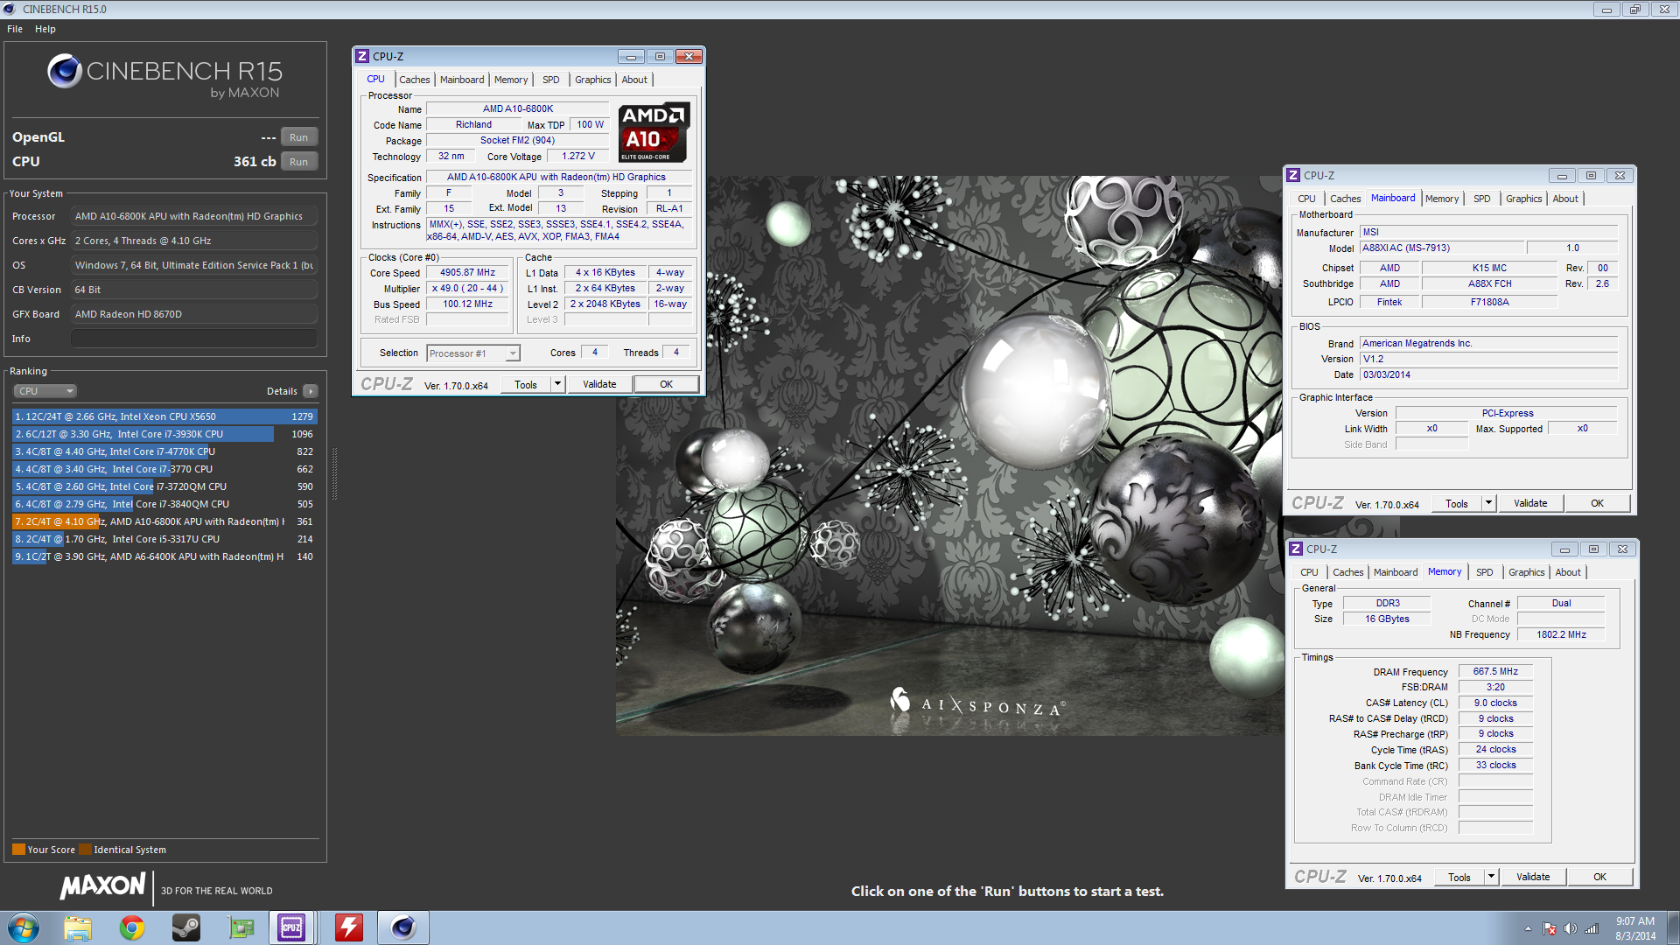Click the panel resize grip handle
The image size is (1680, 945).
click(334, 475)
